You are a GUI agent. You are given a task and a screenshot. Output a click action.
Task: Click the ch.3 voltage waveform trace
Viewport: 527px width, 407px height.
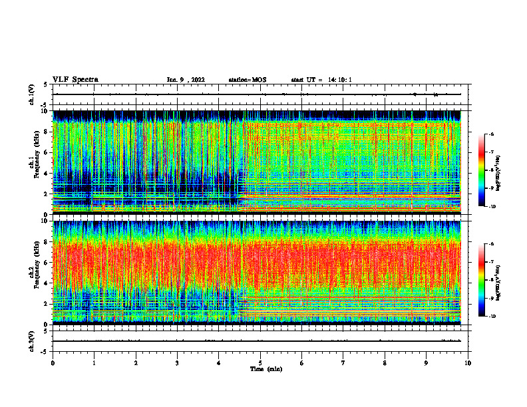(257, 341)
